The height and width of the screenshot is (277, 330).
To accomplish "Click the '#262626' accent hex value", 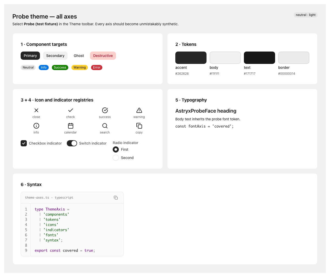I will point(182,74).
